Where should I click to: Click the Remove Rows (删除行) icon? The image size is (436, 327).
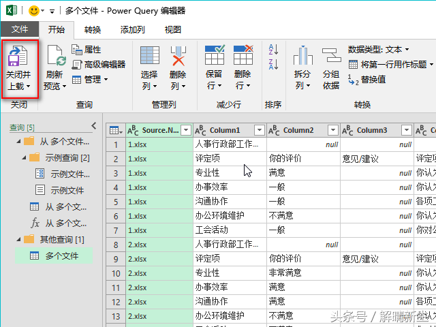tap(243, 54)
